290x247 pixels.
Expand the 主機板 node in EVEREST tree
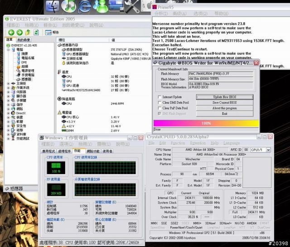tap(8, 83)
